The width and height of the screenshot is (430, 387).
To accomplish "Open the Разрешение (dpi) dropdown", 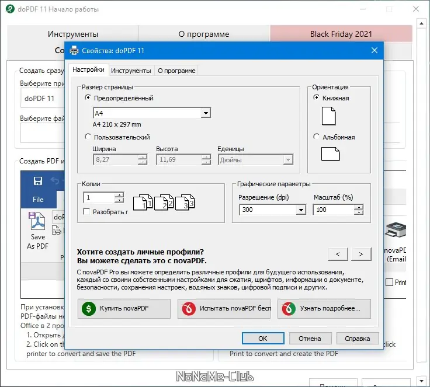I will [301, 210].
